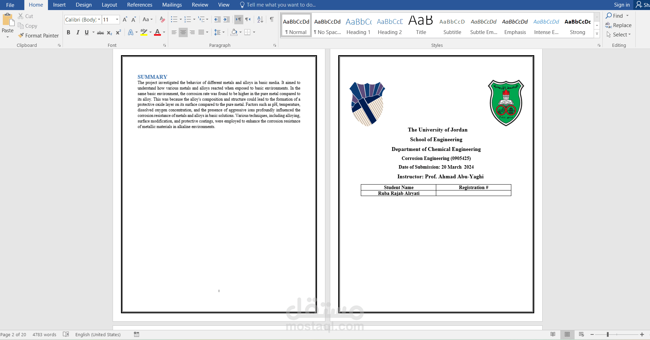Screen dimensions: 650x340
Task: Toggle Bold formatting
Action: (x=68, y=32)
